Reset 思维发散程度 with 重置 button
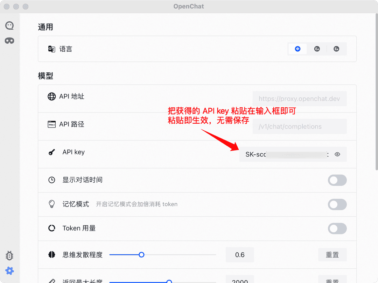Image resolution: width=378 pixels, height=283 pixels. click(332, 255)
